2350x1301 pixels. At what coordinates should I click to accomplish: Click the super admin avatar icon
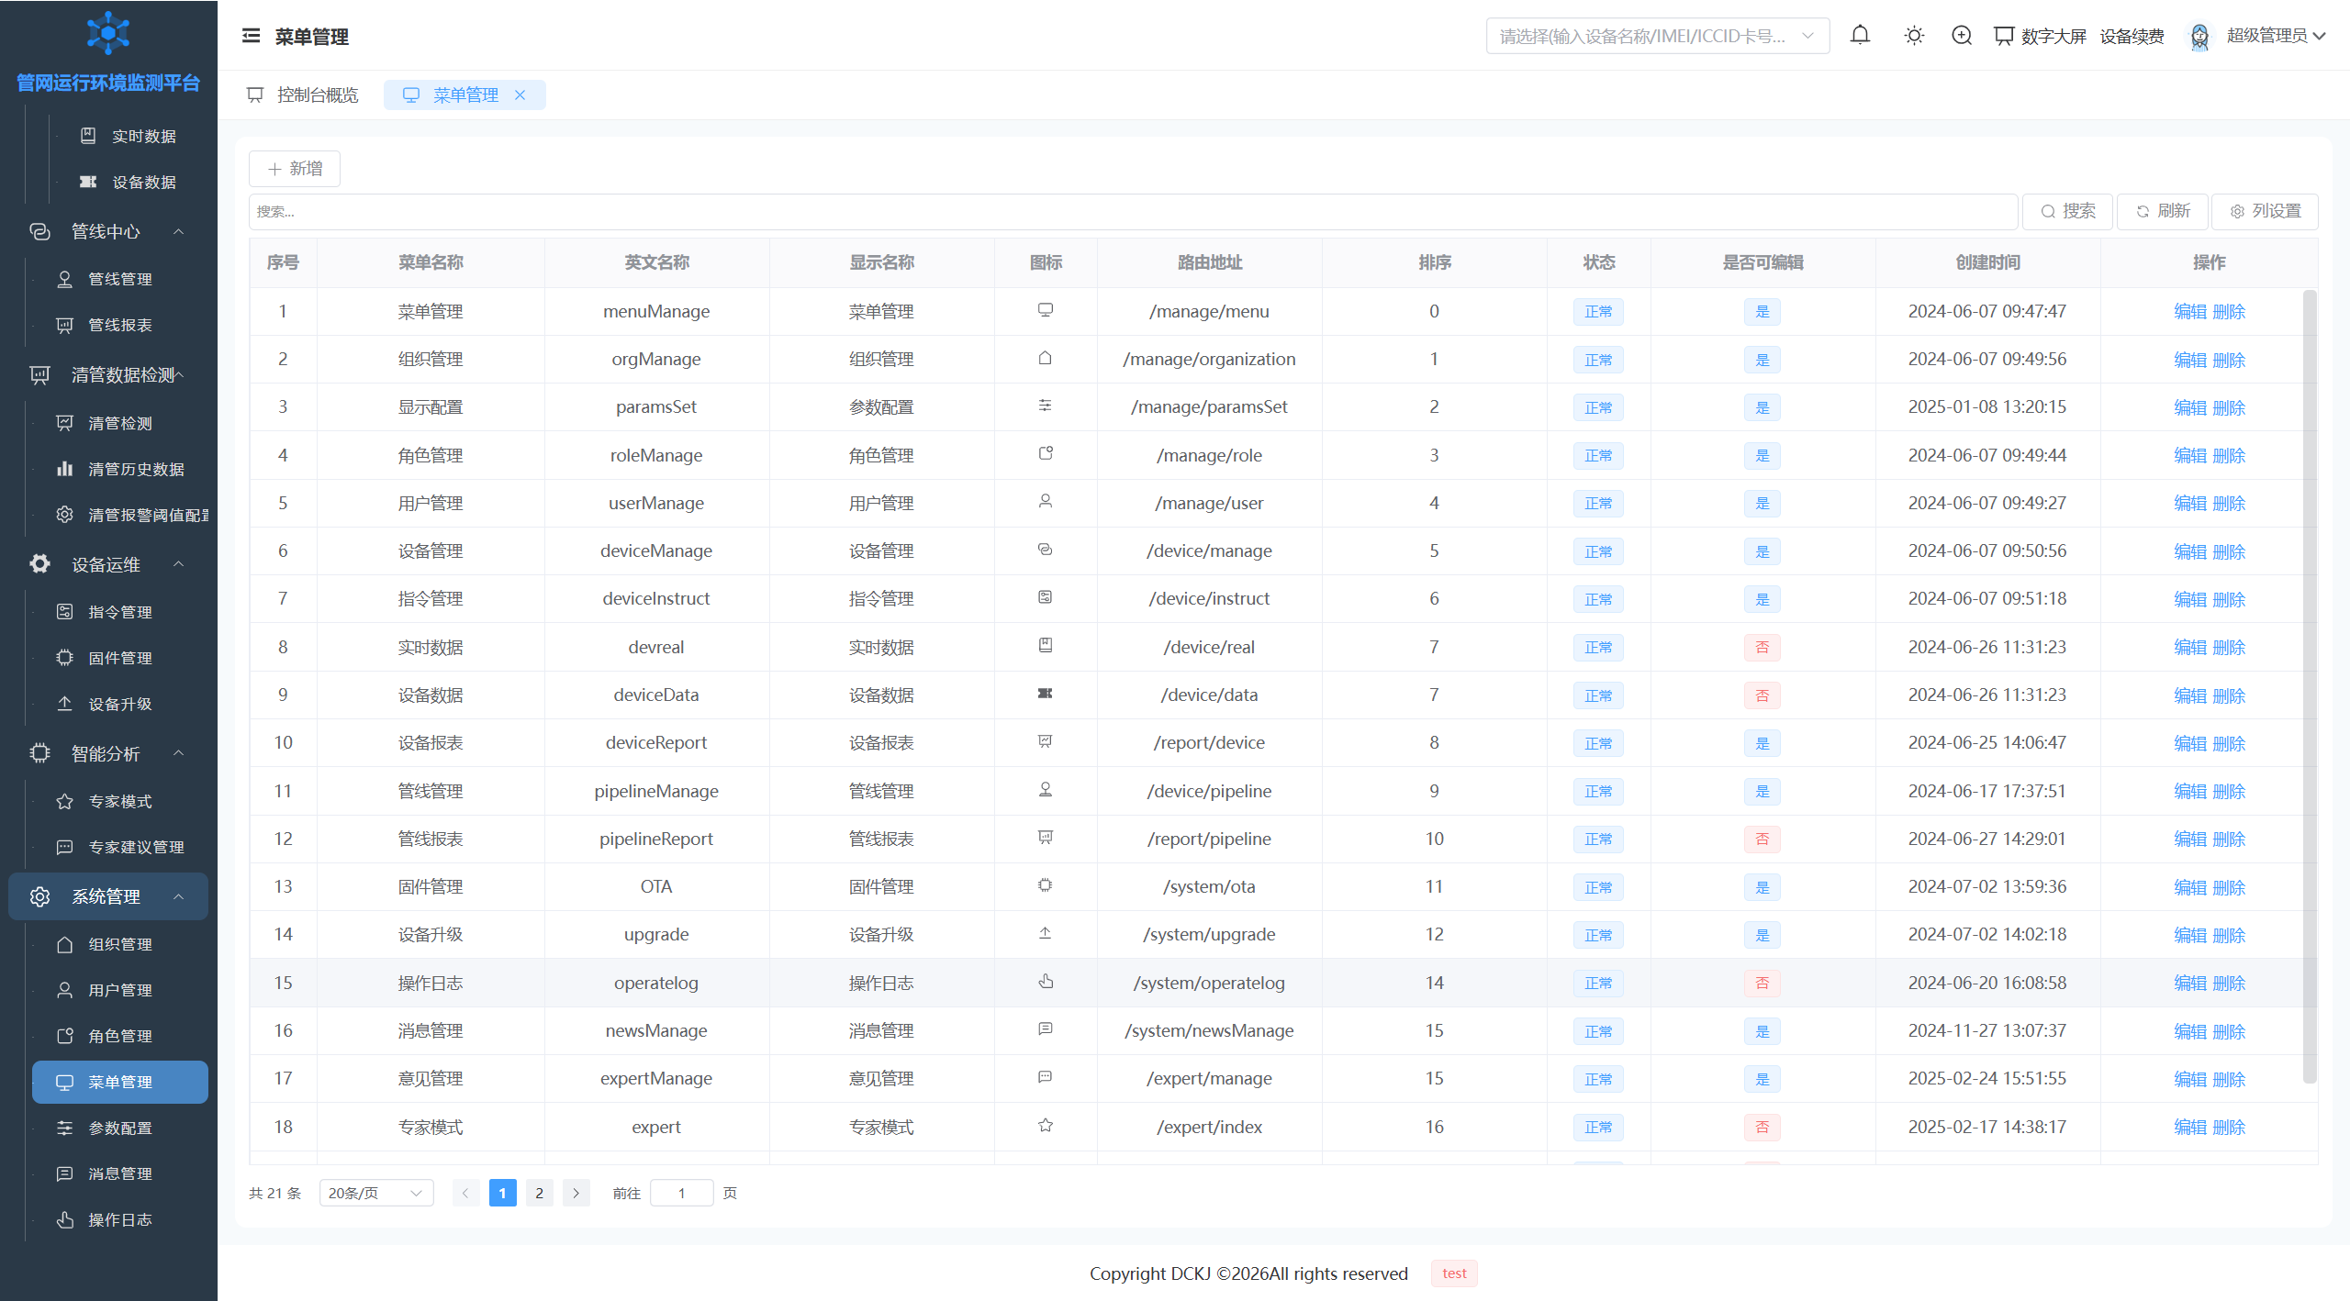click(2199, 36)
